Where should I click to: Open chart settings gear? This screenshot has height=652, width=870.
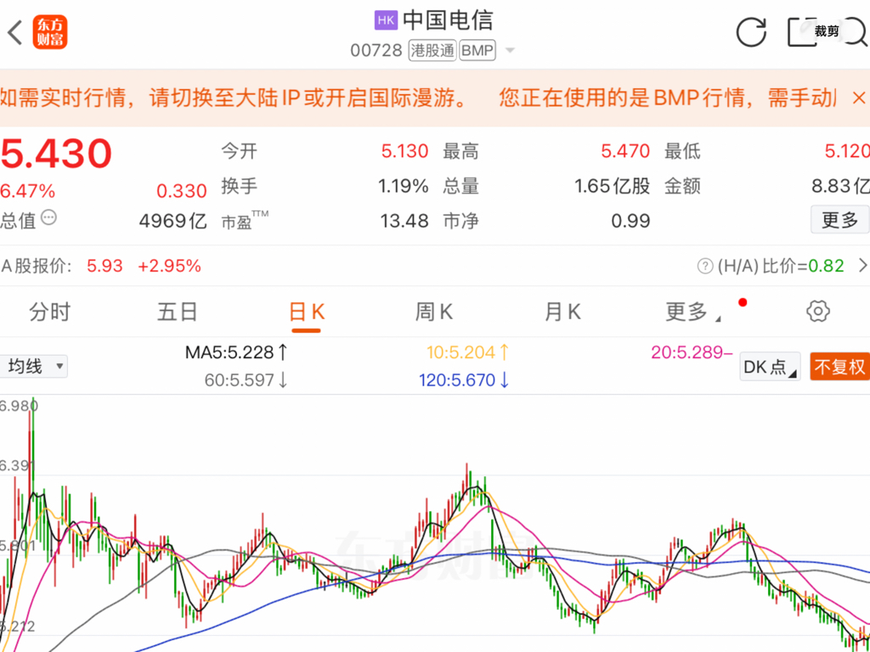tap(818, 312)
